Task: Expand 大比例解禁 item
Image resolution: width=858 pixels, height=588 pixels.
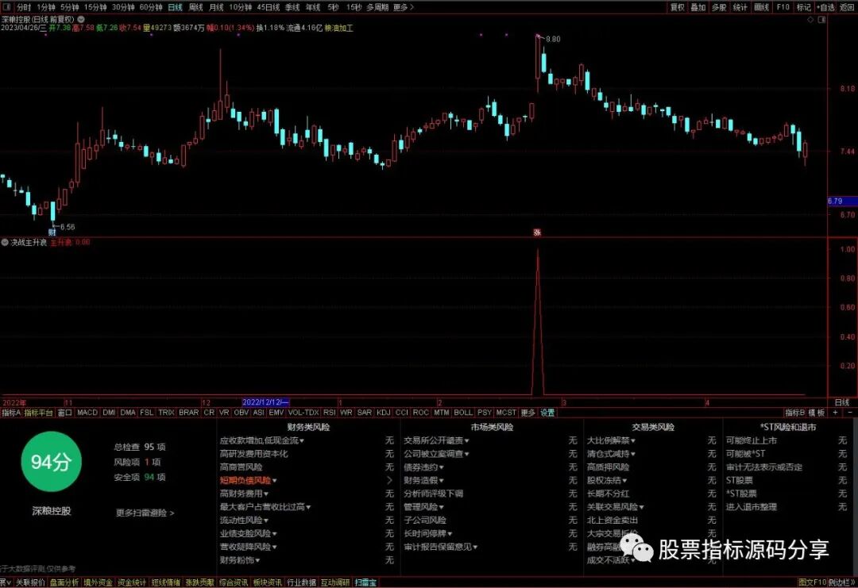Action: [611, 440]
